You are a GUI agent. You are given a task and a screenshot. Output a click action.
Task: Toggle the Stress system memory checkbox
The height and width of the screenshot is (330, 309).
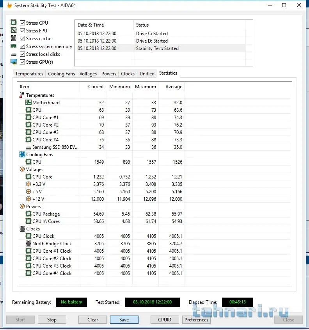pyautogui.click(x=22, y=46)
